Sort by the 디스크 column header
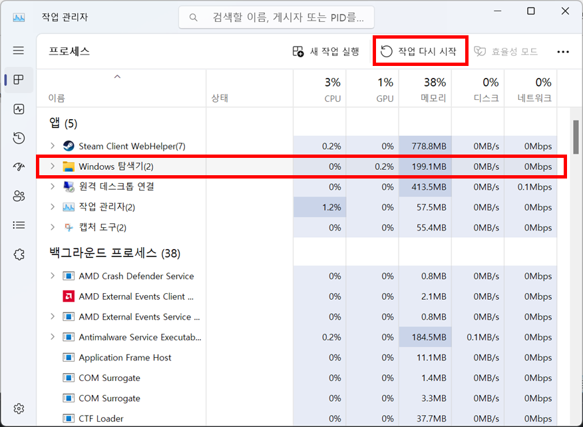 tap(478, 89)
